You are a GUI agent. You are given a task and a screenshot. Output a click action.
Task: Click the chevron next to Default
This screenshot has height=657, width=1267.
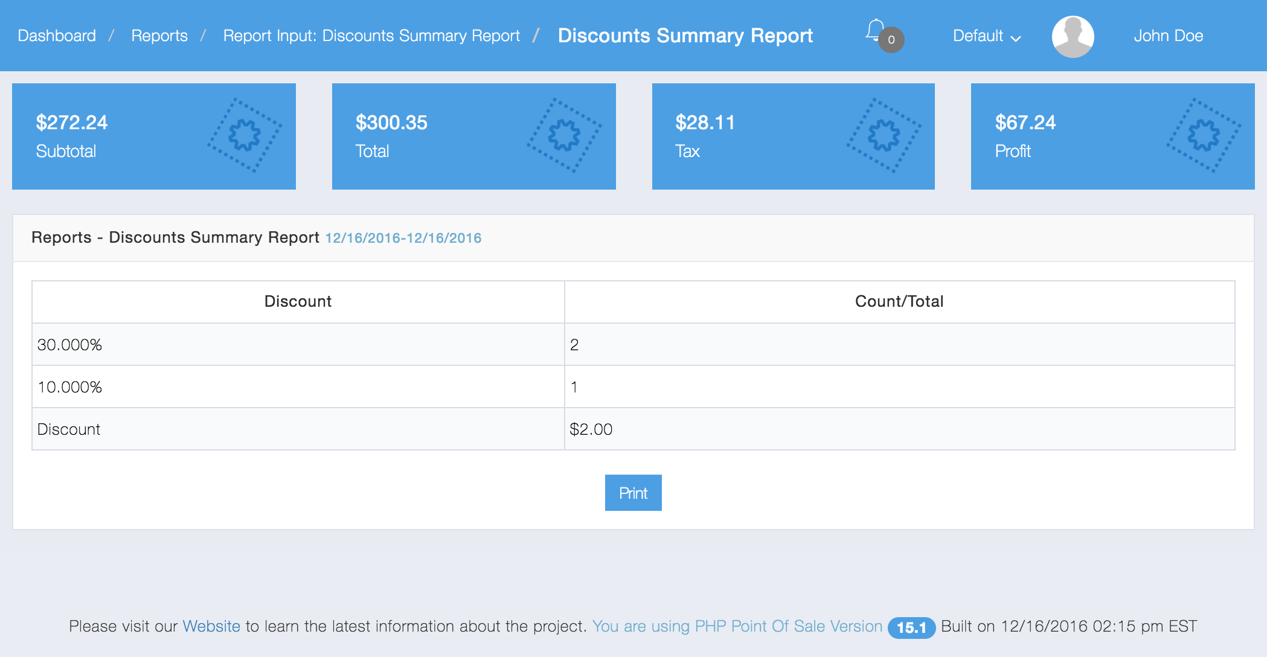coord(1016,39)
